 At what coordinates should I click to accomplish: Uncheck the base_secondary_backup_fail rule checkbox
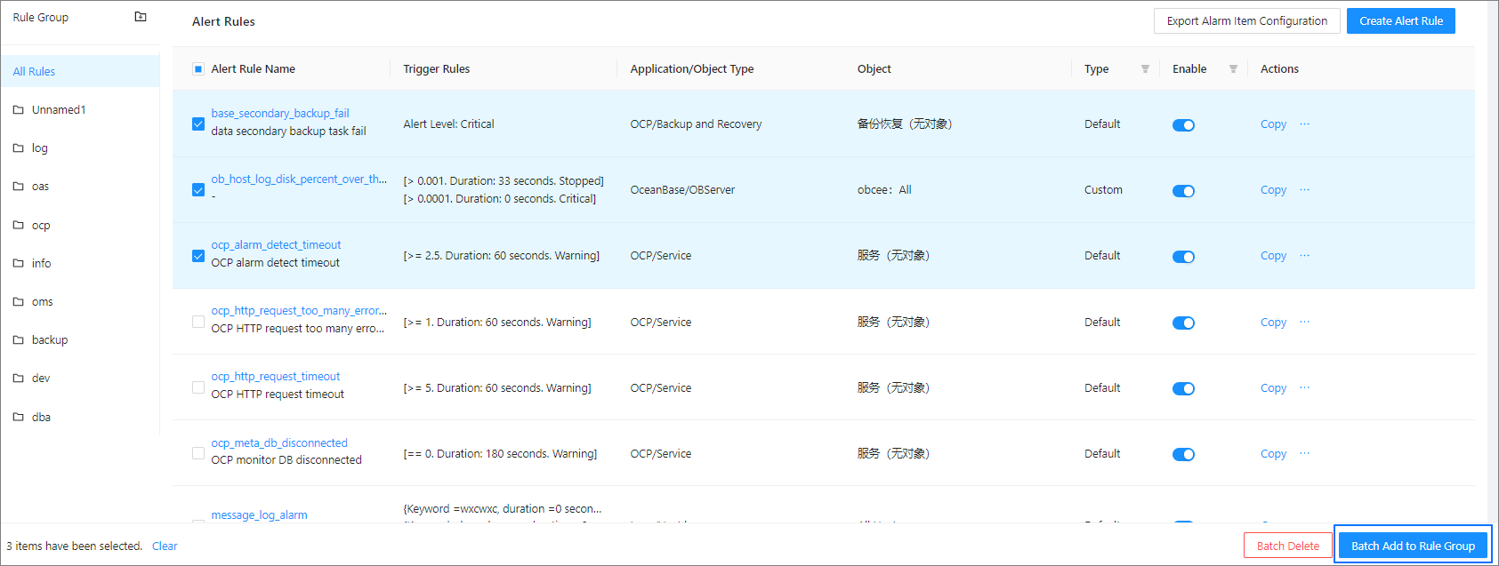point(198,124)
